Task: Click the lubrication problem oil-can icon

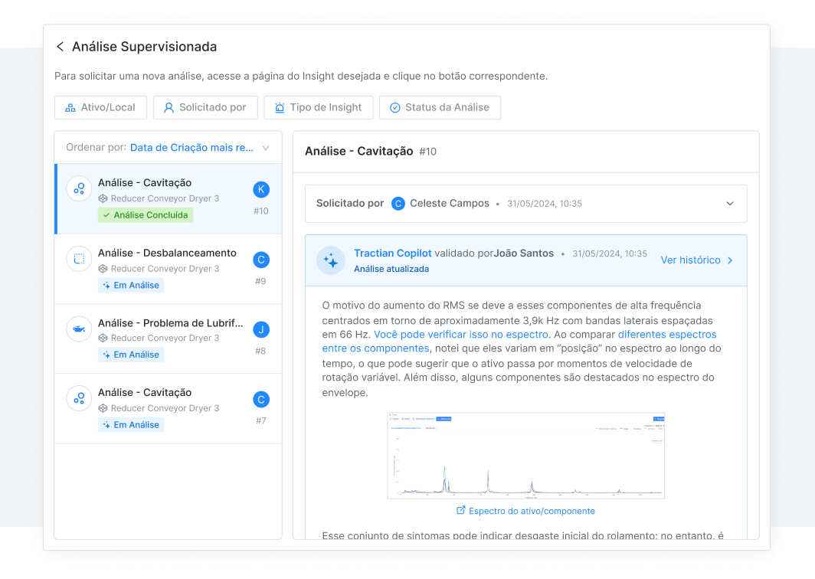Action: tap(79, 329)
